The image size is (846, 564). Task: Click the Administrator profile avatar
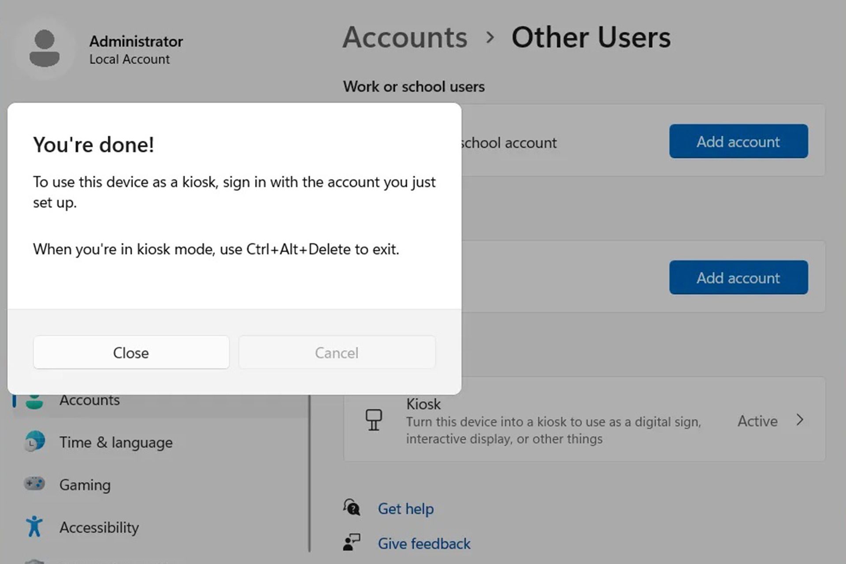[44, 48]
